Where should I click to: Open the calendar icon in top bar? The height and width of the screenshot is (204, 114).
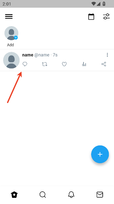91,17
